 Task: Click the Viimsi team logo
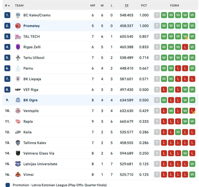[18, 174]
